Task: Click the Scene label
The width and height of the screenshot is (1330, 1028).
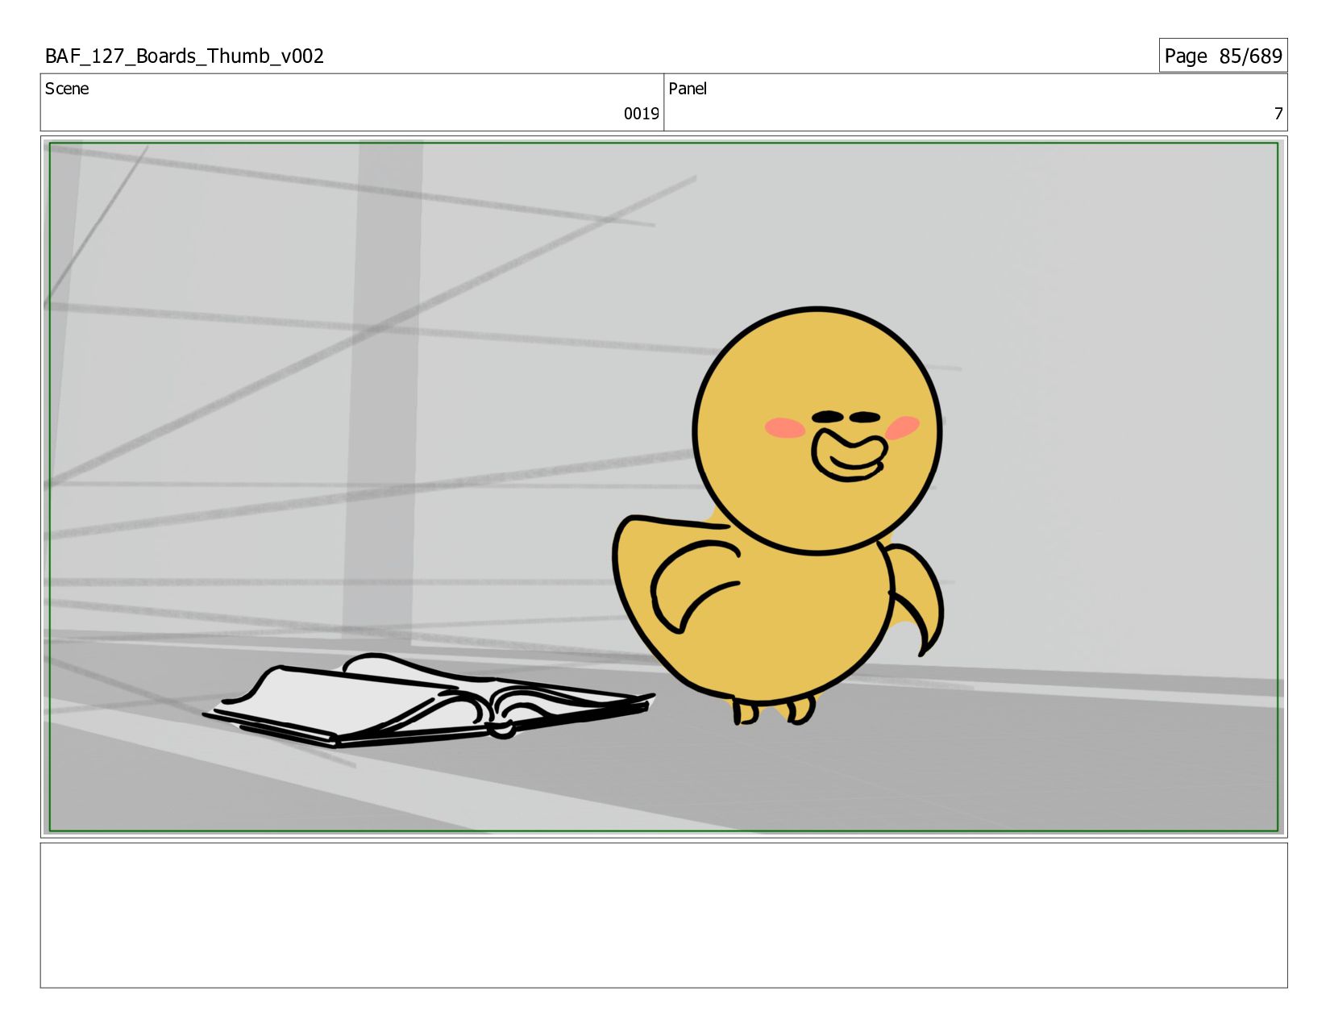Action: coord(67,89)
